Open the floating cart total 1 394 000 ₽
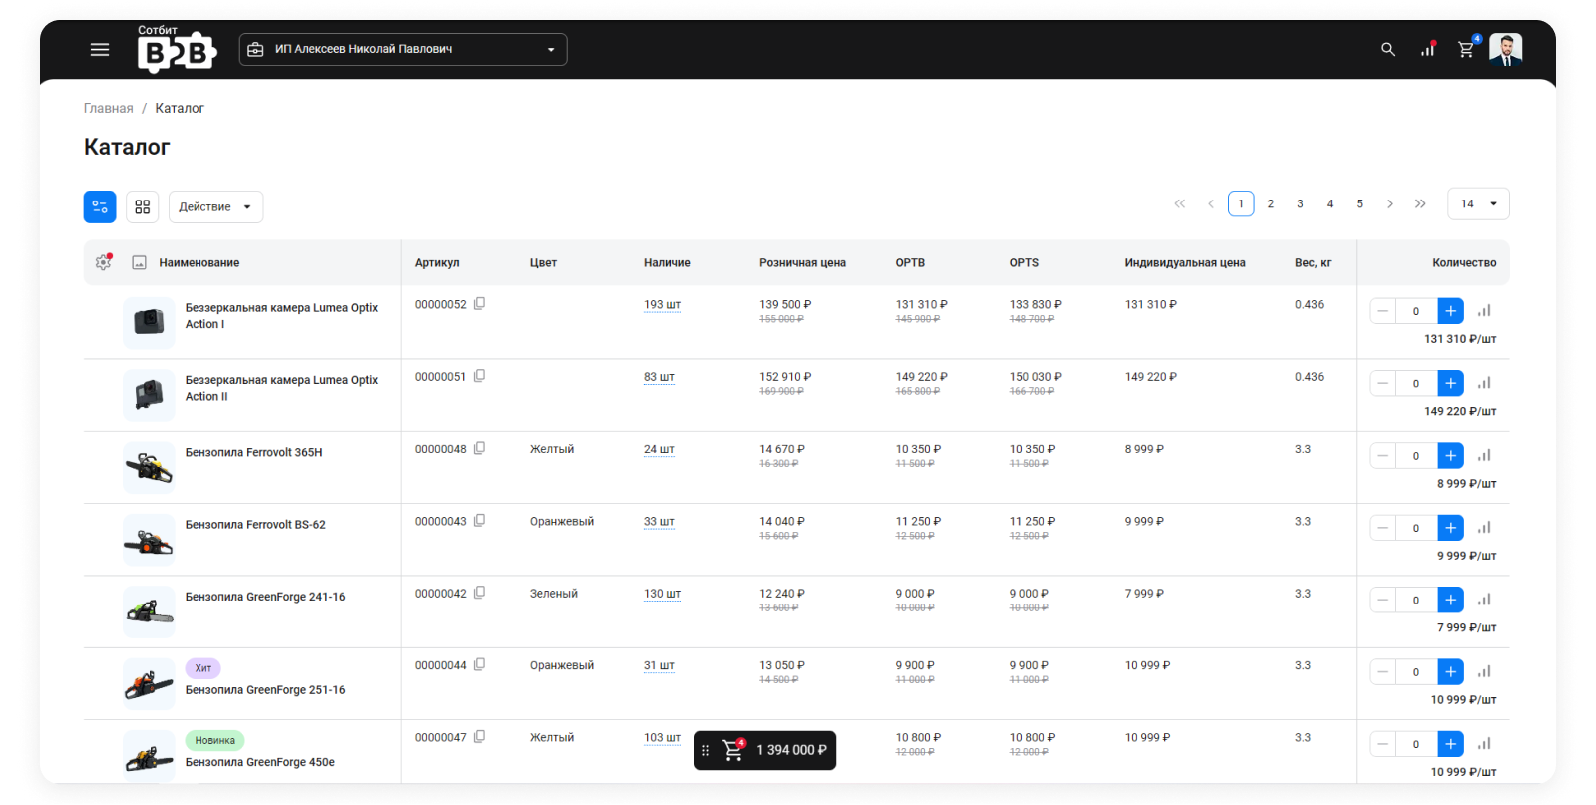The height and width of the screenshot is (805, 1596). tap(765, 750)
